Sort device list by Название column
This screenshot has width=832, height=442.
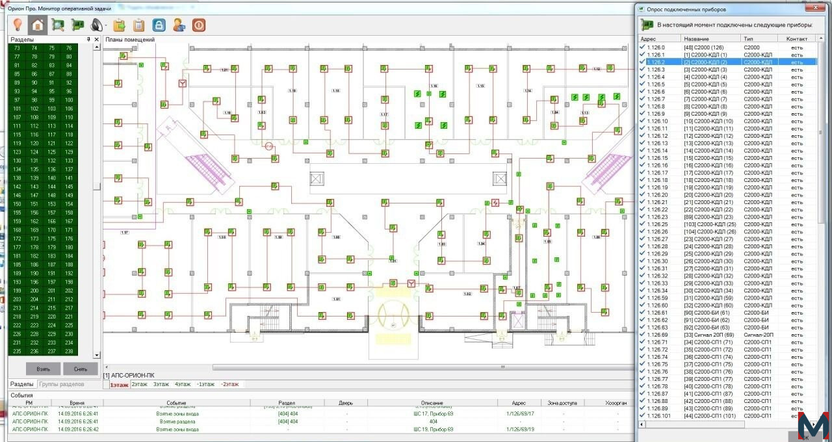711,39
